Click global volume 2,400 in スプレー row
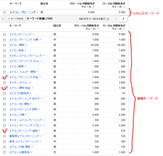The width and height of the screenshot is (163, 156). click(x=95, y=125)
